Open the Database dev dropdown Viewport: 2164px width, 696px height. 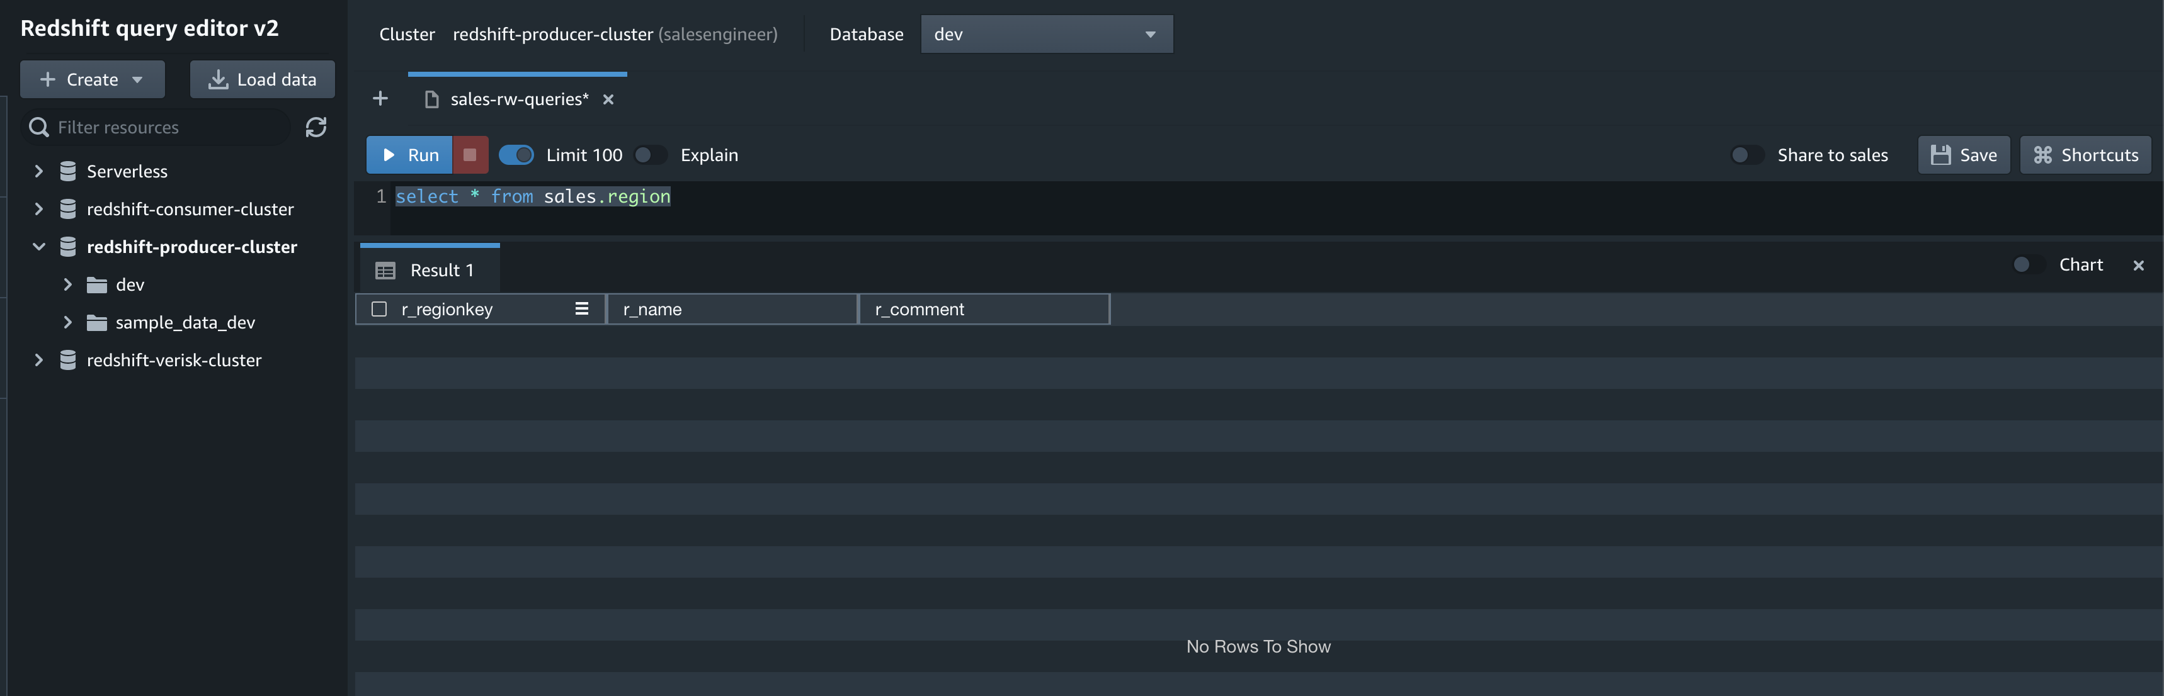click(x=1046, y=35)
